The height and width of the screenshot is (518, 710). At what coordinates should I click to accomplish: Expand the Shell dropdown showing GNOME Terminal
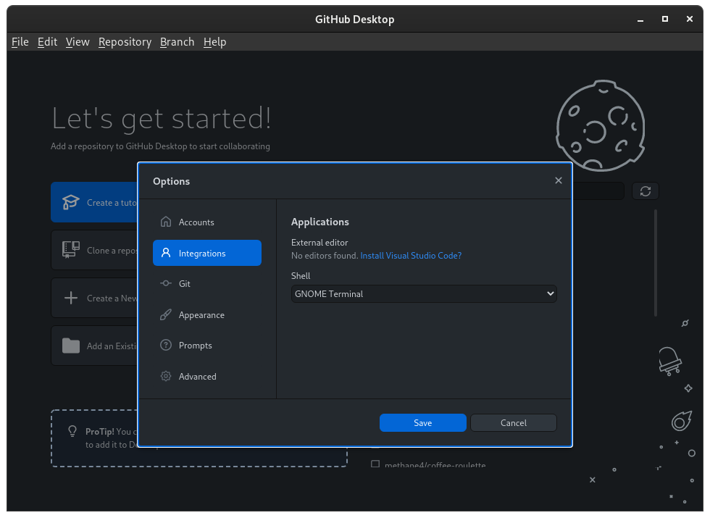424,294
